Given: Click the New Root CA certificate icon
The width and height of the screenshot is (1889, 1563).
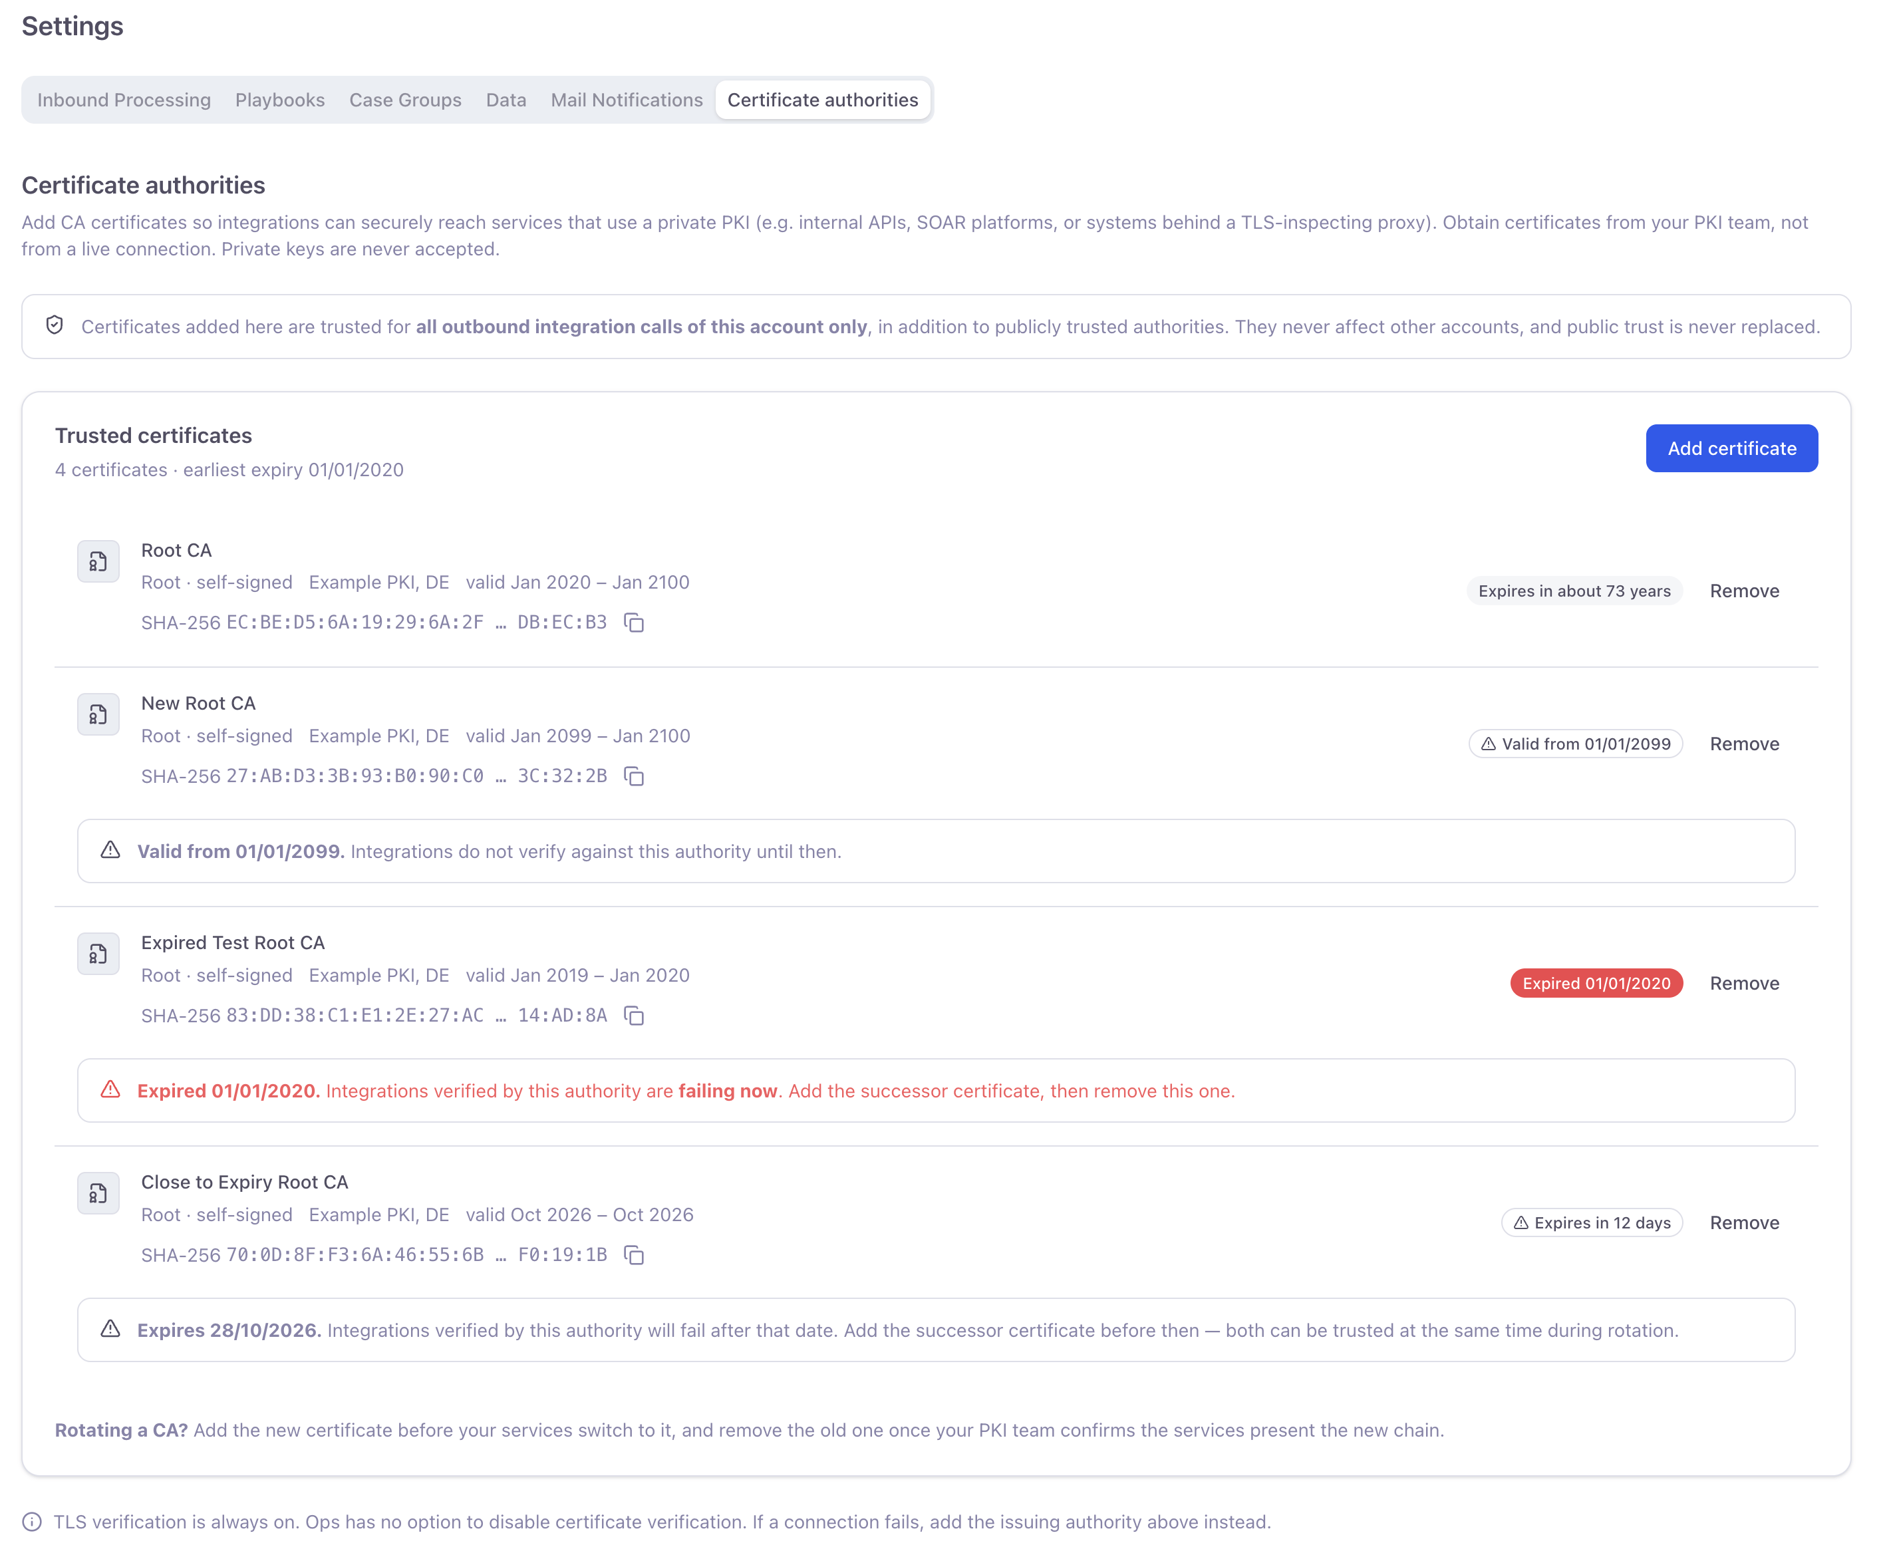Looking at the screenshot, I should [x=98, y=715].
